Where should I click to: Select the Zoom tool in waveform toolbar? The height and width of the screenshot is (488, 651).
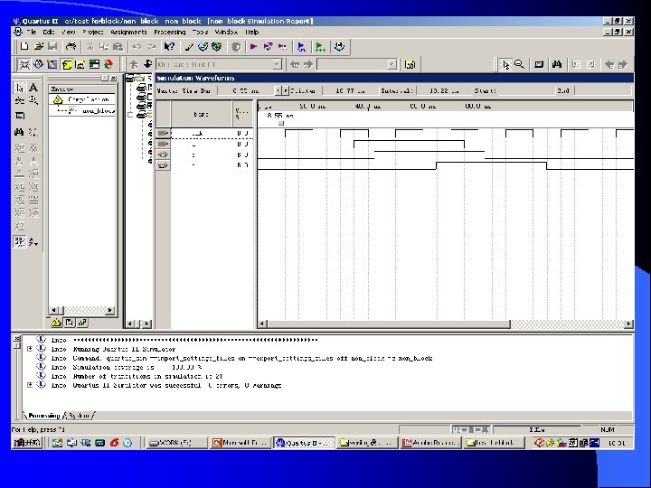[33, 100]
